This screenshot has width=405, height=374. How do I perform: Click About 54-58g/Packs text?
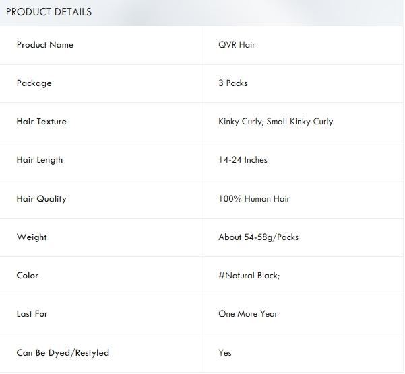point(258,237)
